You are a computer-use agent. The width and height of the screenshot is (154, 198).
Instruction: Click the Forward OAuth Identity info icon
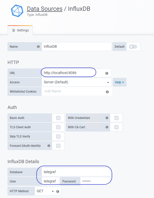click(x=49, y=146)
